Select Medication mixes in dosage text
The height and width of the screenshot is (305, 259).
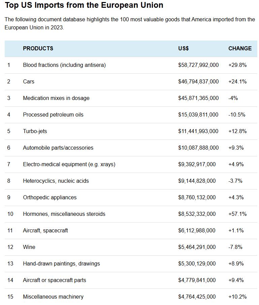click(x=56, y=98)
